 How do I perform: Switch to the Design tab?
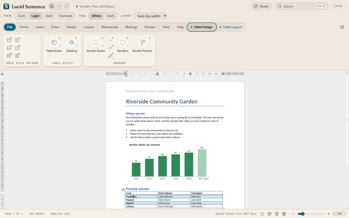coord(71,27)
